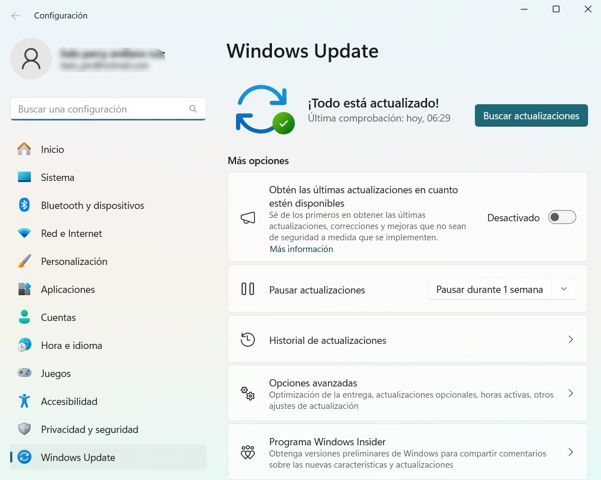Screen dimensions: 601x480
Task: Click the Windows Update sidebar sync icon
Action: (x=24, y=457)
